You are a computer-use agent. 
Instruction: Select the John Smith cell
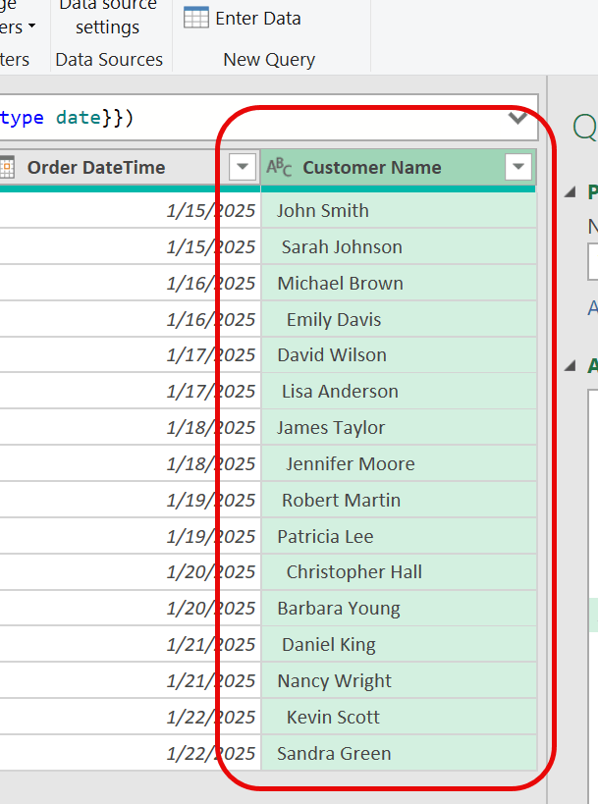pos(399,210)
